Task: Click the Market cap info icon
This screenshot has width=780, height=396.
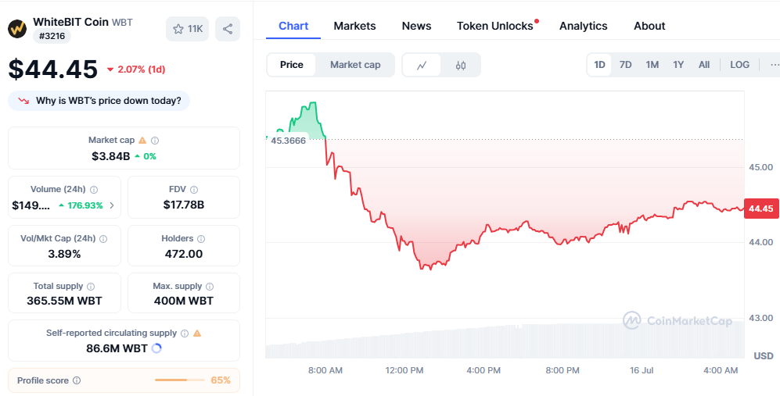Action: coord(155,141)
